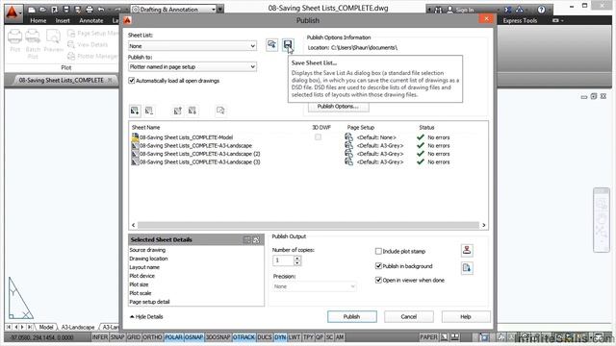The image size is (616, 346).
Task: Open the Drafting & Annotation workspace dropdown
Action: click(x=173, y=9)
